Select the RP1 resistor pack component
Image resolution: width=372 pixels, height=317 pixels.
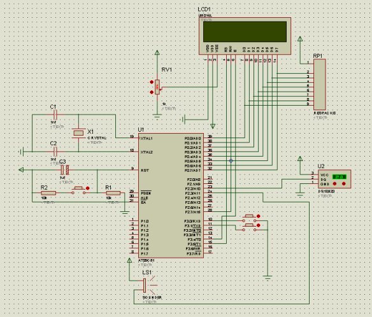(x=320, y=84)
